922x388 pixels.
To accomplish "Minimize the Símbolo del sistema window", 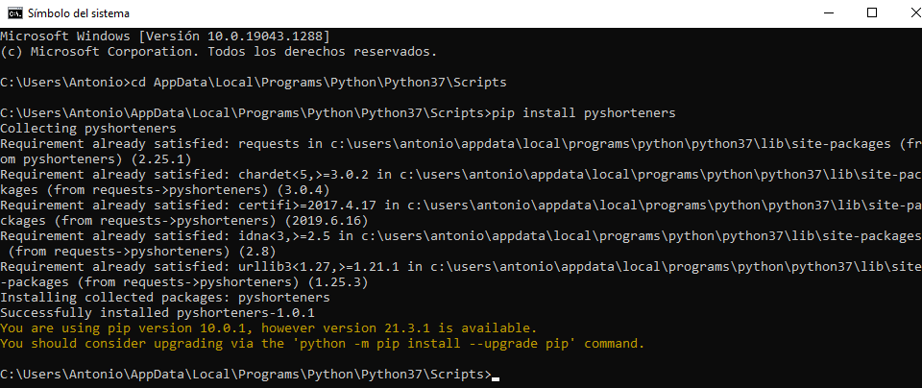I will point(828,13).
